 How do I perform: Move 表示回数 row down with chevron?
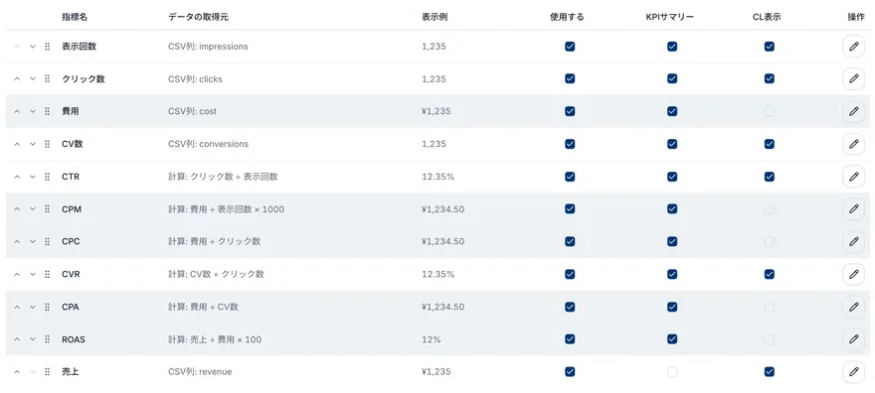33,47
